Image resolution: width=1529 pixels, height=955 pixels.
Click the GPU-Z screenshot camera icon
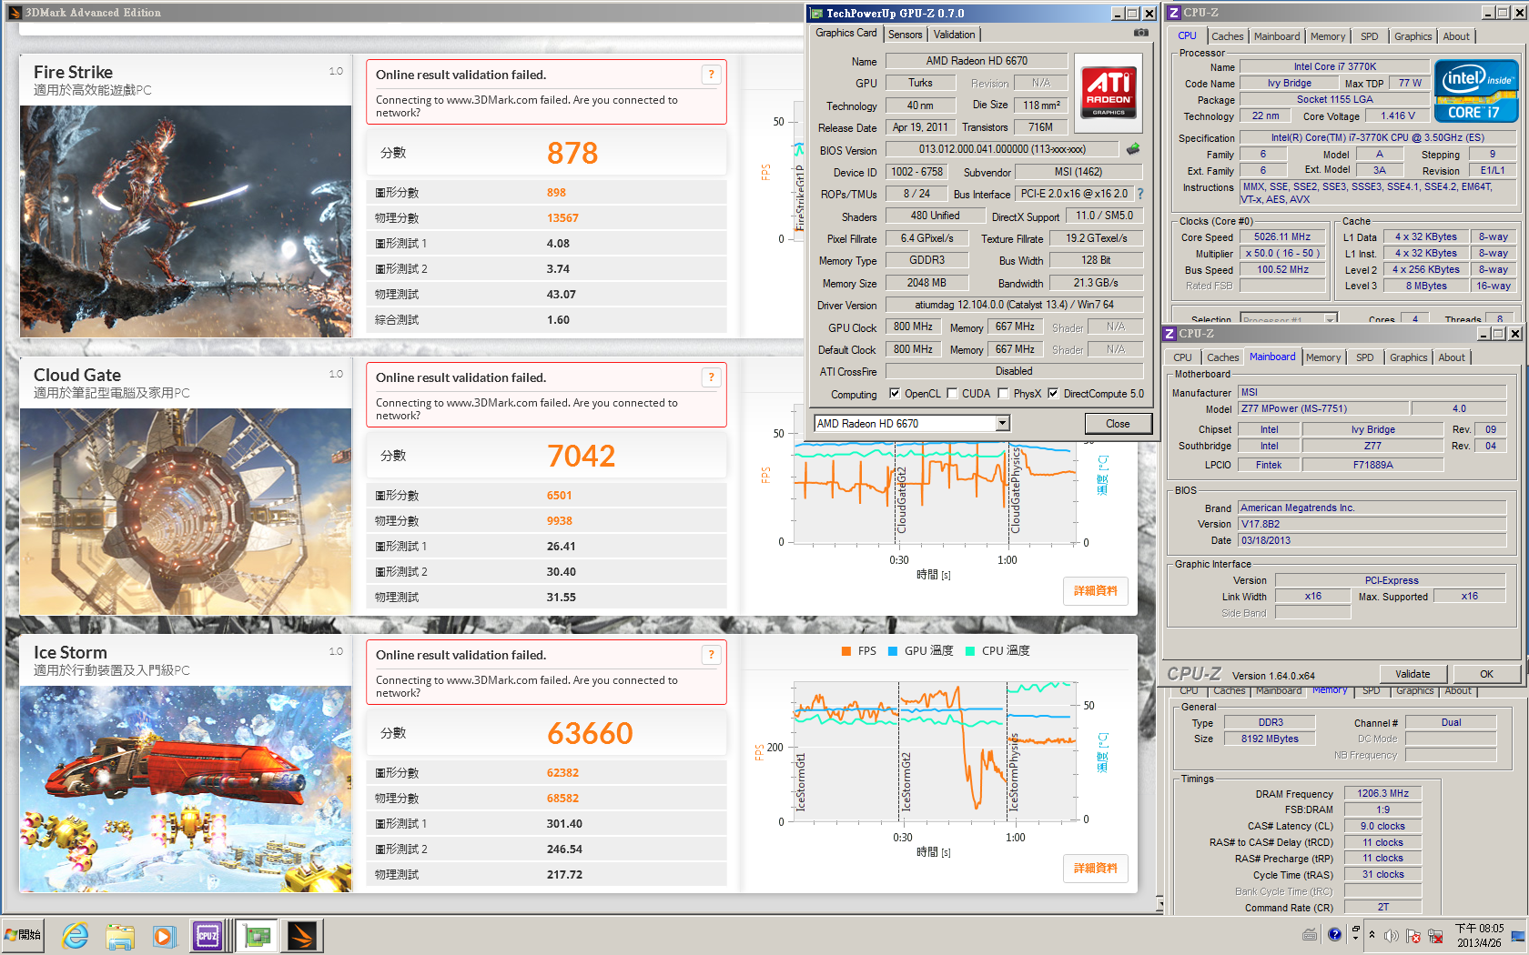coord(1140,33)
